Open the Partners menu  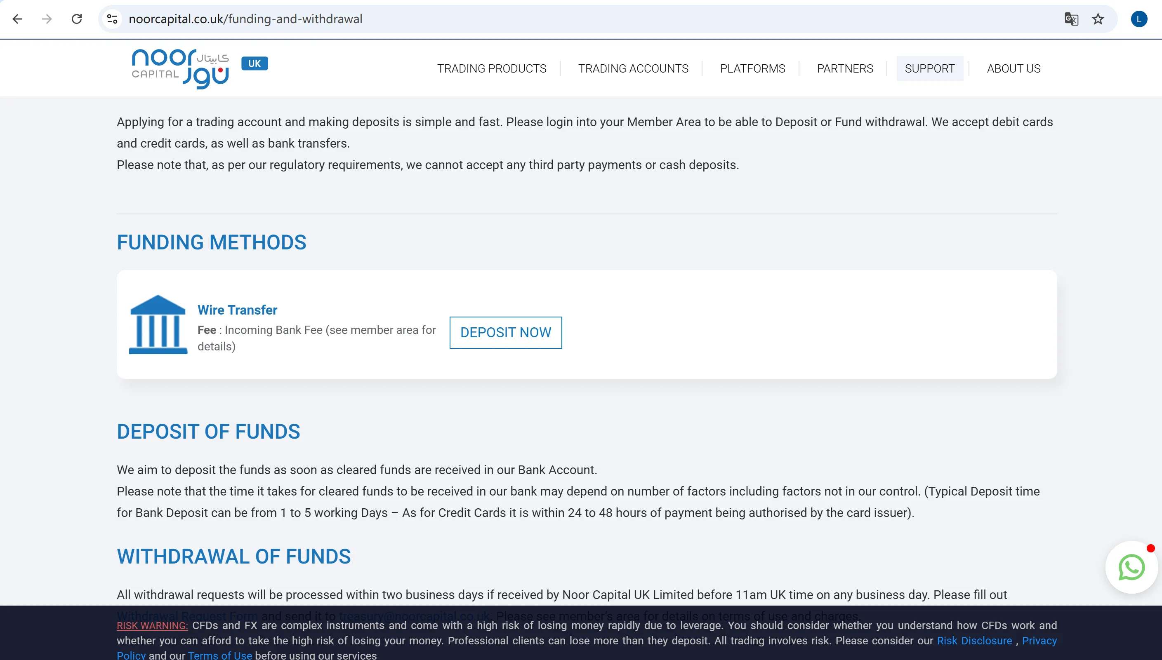(x=845, y=68)
